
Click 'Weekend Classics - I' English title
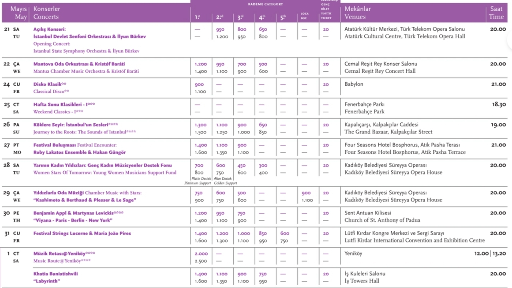pos(58,112)
